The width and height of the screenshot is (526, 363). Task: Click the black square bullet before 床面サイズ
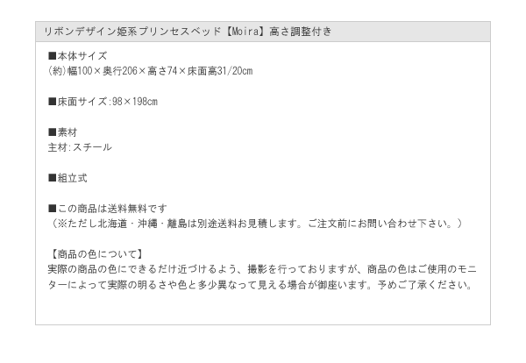coord(52,102)
